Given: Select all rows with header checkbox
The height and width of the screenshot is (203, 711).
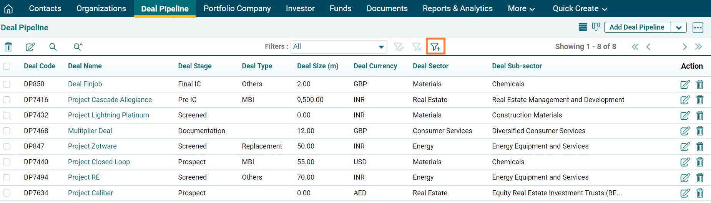Looking at the screenshot, I should tap(7, 66).
